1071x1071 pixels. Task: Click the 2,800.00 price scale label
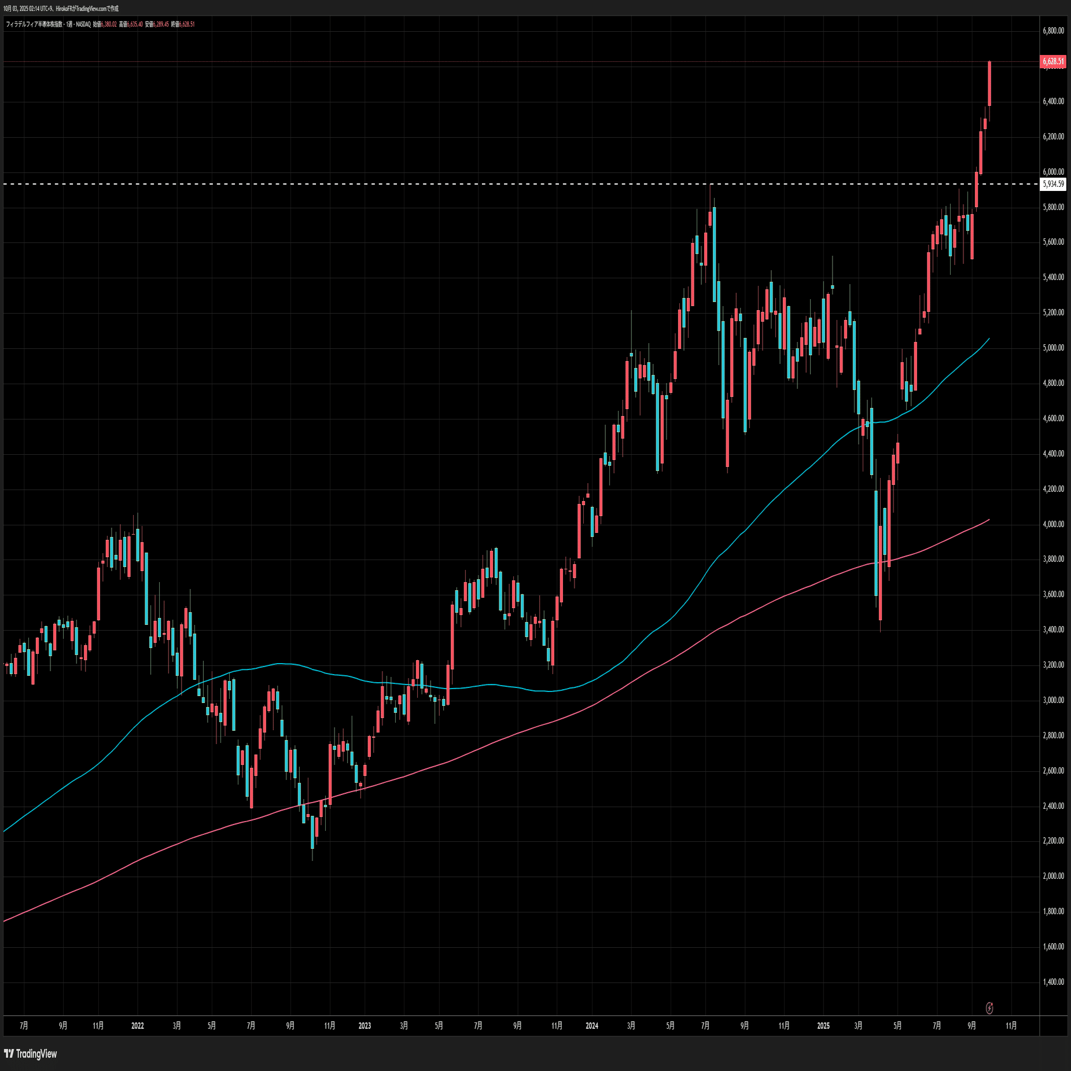click(x=1053, y=735)
